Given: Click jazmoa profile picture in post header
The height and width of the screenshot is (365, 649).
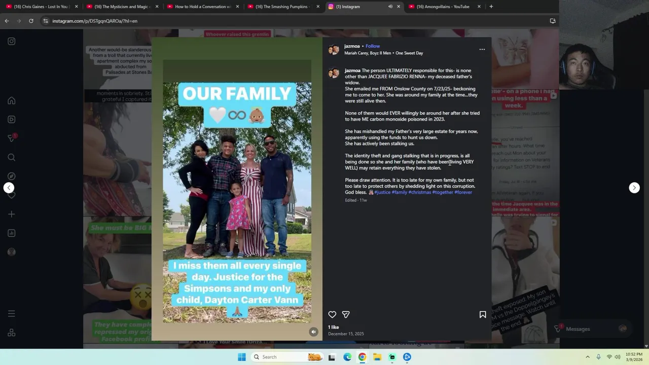Looking at the screenshot, I should [x=334, y=49].
